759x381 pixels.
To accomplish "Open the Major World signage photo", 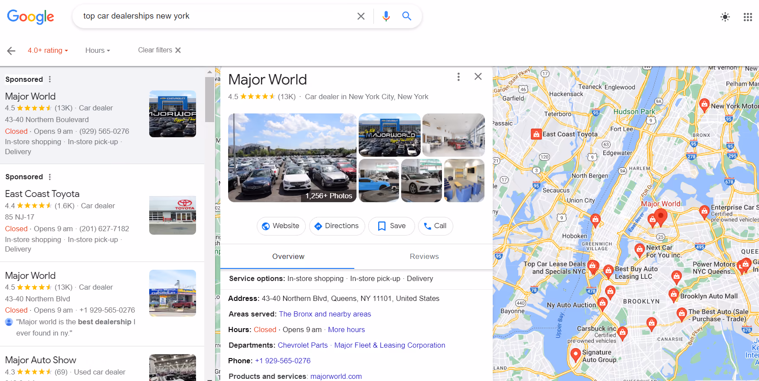I will click(389, 135).
